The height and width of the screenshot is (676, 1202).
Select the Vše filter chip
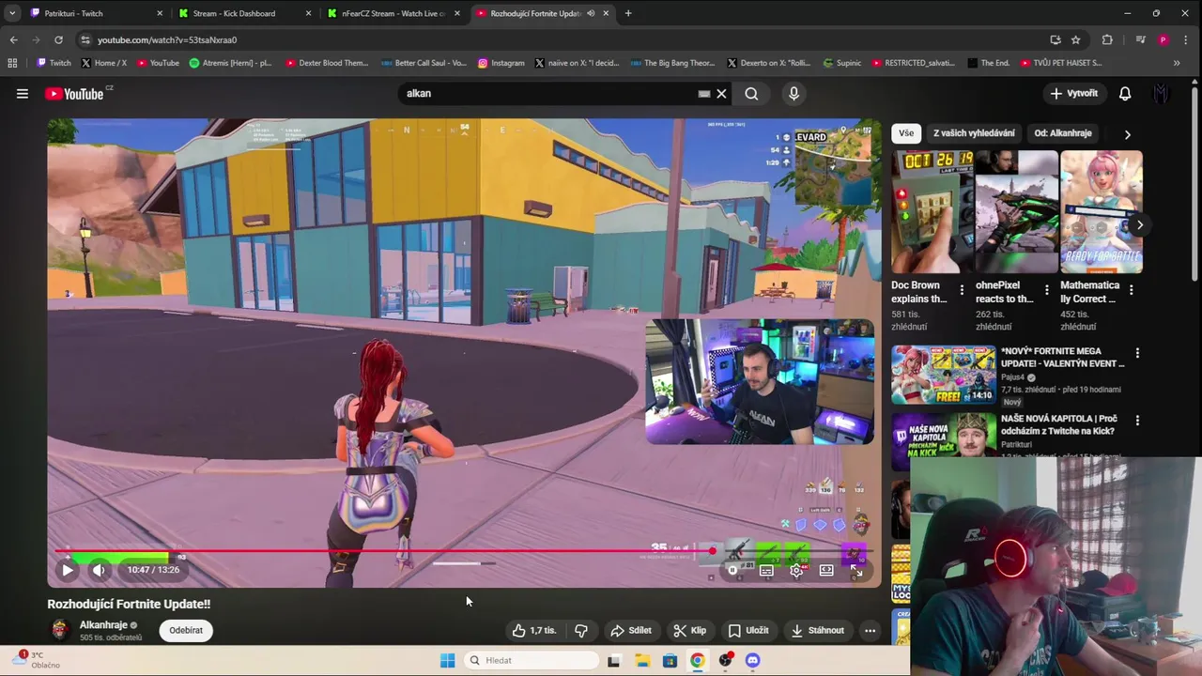click(905, 133)
